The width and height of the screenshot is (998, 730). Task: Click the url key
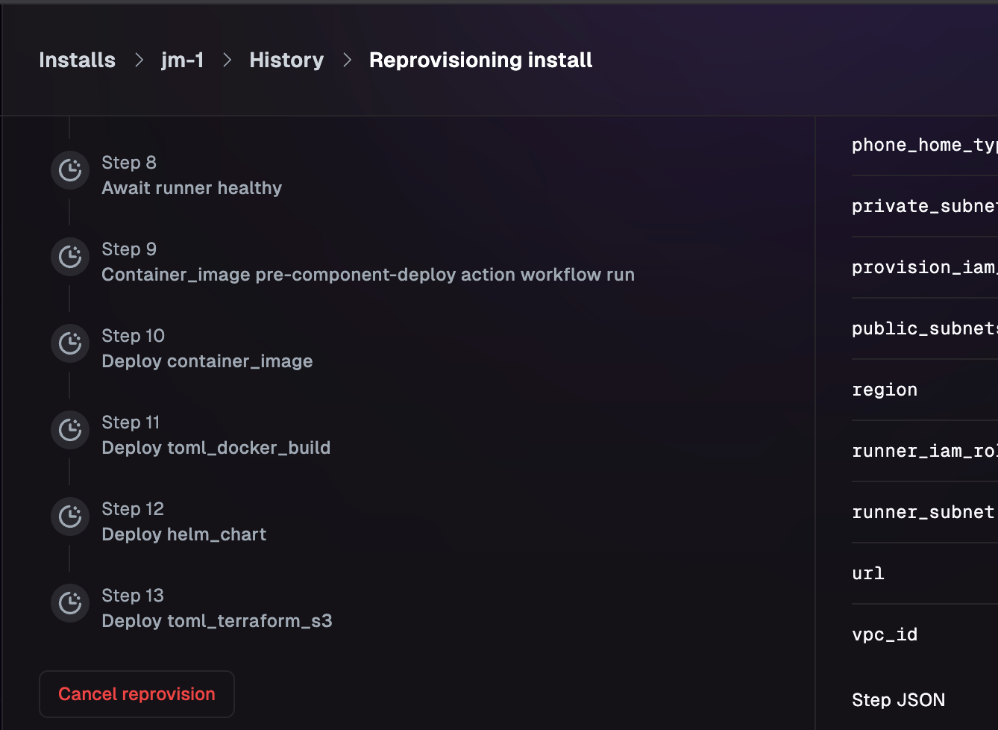coord(868,573)
